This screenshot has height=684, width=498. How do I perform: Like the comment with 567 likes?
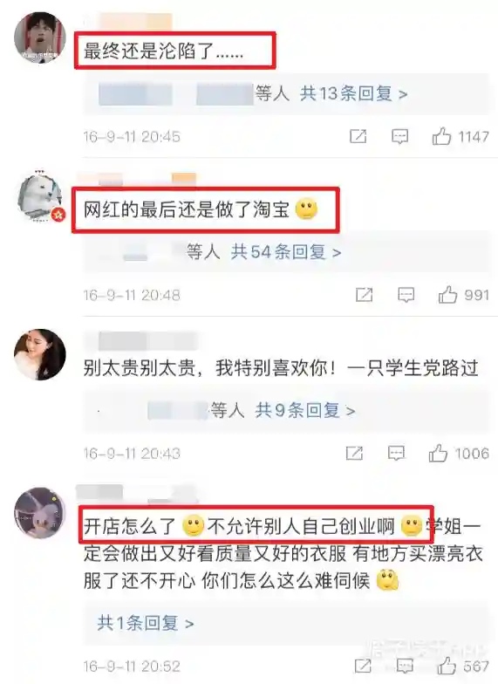tap(447, 666)
